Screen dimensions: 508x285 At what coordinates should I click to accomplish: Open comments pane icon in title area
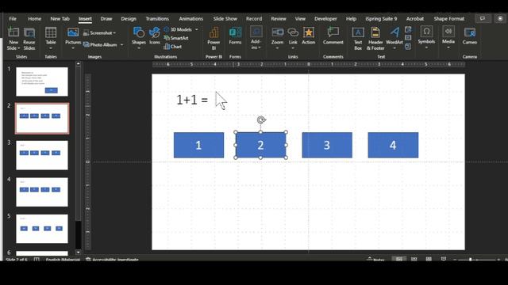point(483,18)
